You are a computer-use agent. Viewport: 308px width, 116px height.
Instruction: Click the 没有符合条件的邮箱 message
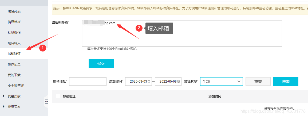(x=279, y=108)
